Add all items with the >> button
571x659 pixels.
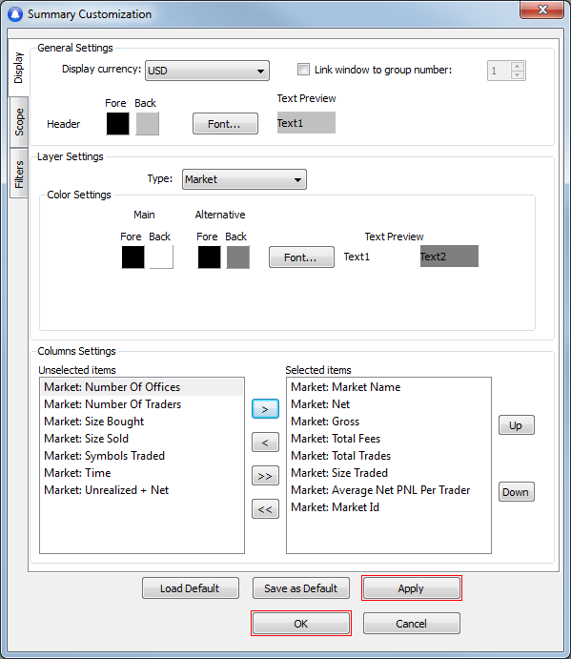pyautogui.click(x=265, y=476)
